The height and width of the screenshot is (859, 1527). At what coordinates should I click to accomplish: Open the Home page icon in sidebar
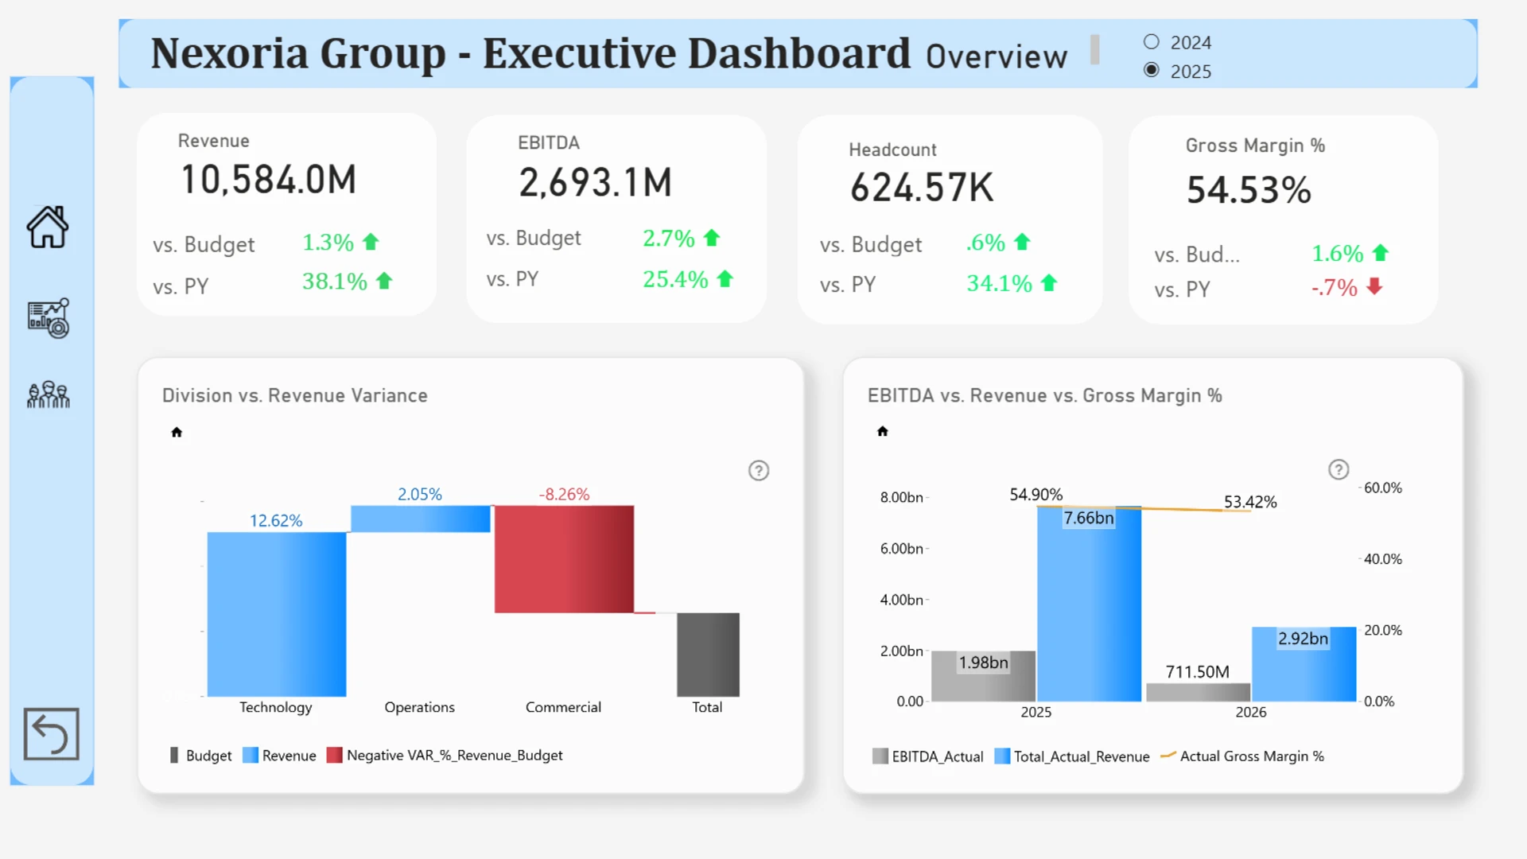tap(48, 227)
